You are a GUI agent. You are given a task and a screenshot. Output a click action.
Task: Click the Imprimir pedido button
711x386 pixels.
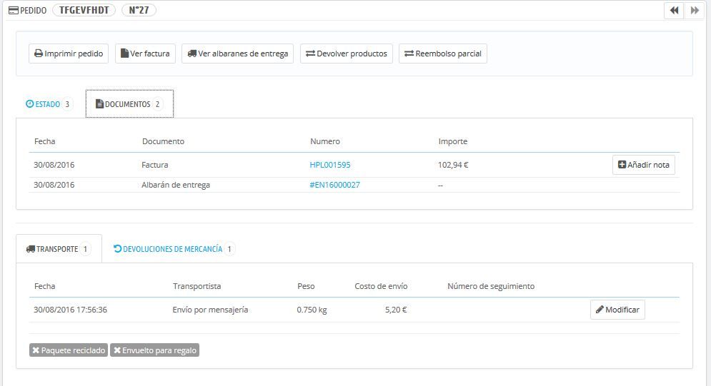[x=69, y=54]
